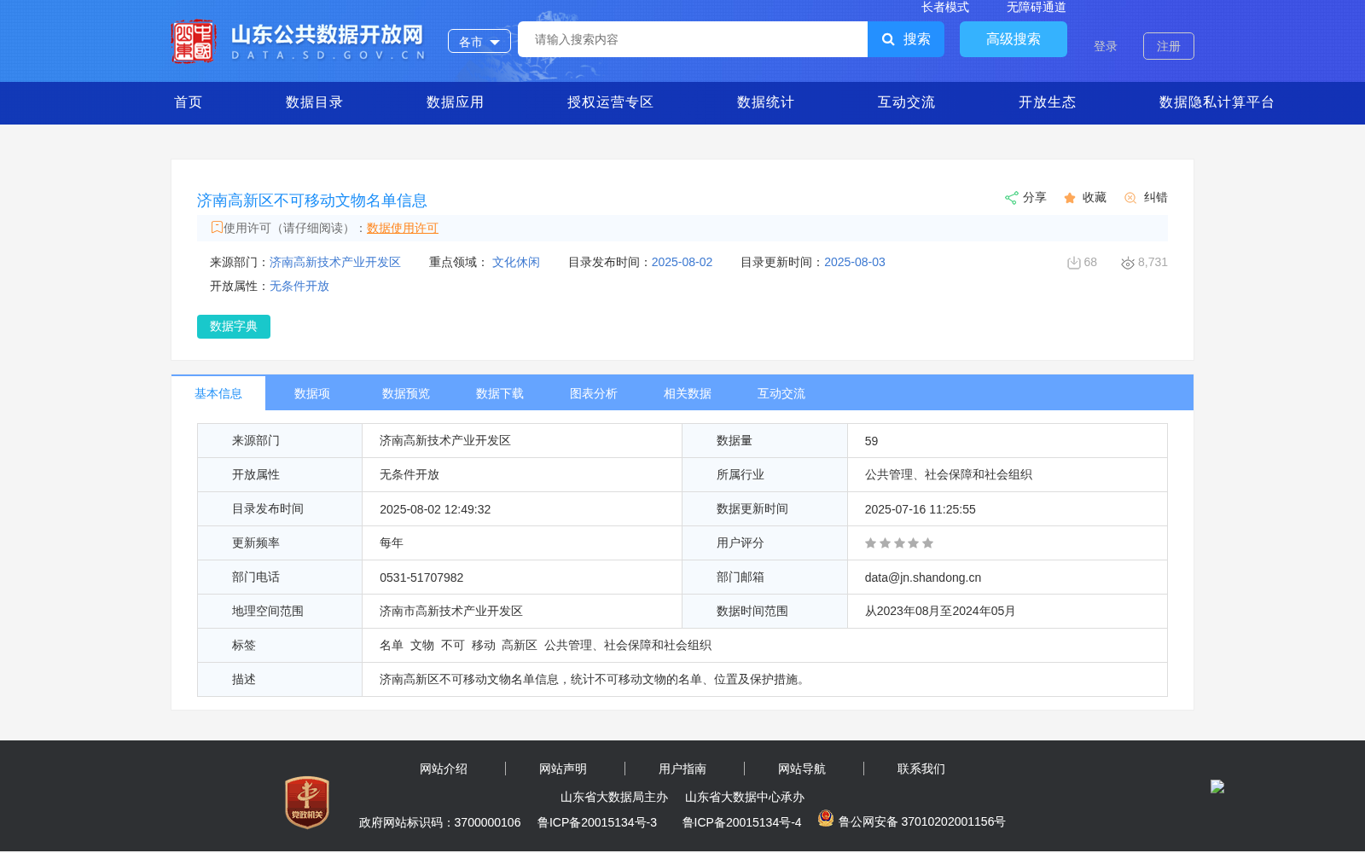This screenshot has width=1365, height=853.
Task: Select the 基本信息 tab
Action: coord(218,393)
